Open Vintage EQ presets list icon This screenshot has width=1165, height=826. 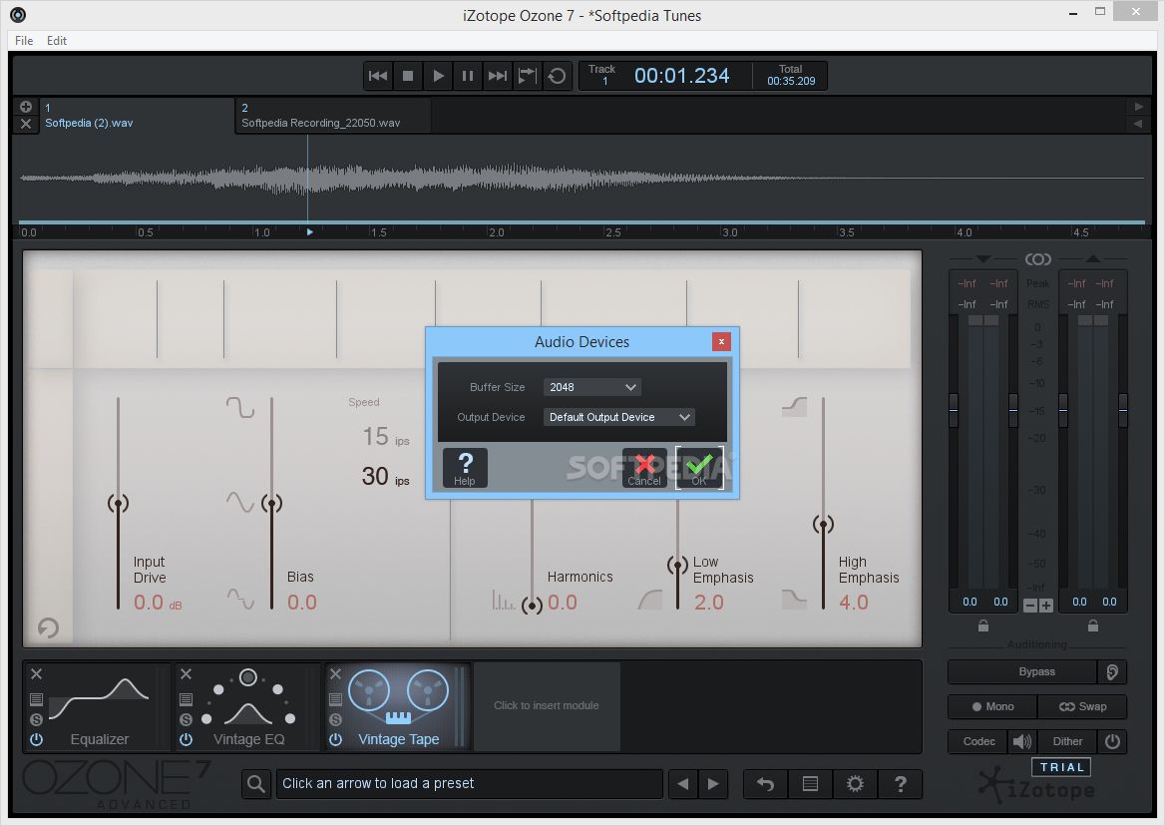pyautogui.click(x=186, y=699)
